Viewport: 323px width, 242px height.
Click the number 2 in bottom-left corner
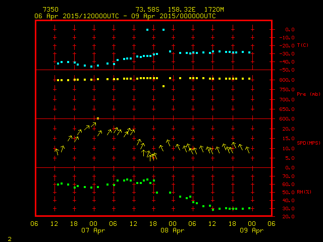[x=10, y=237]
